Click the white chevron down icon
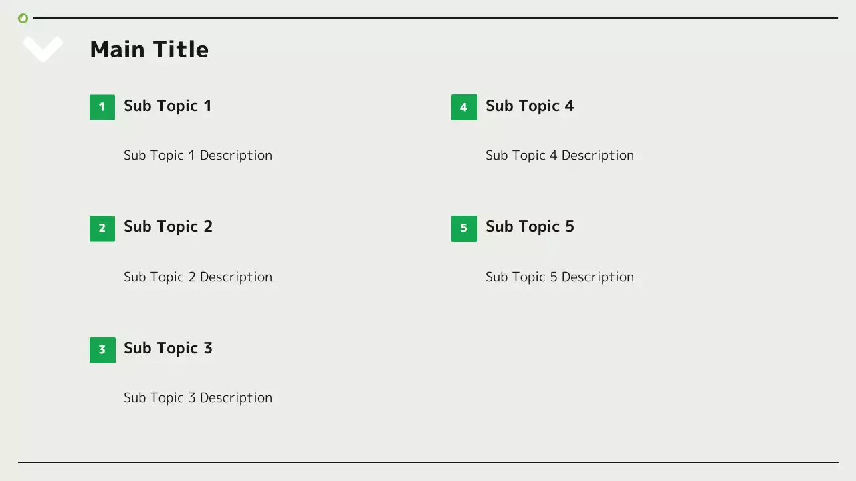The height and width of the screenshot is (481, 856). 43,49
